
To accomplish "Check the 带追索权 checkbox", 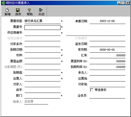I will pyautogui.click(x=92, y=90).
